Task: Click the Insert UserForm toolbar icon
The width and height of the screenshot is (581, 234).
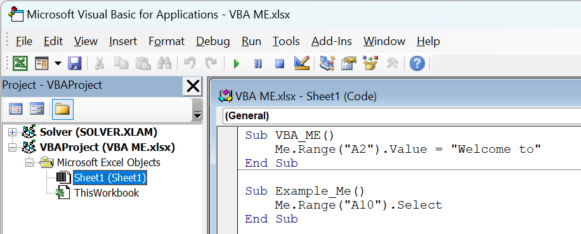Action: click(42, 63)
